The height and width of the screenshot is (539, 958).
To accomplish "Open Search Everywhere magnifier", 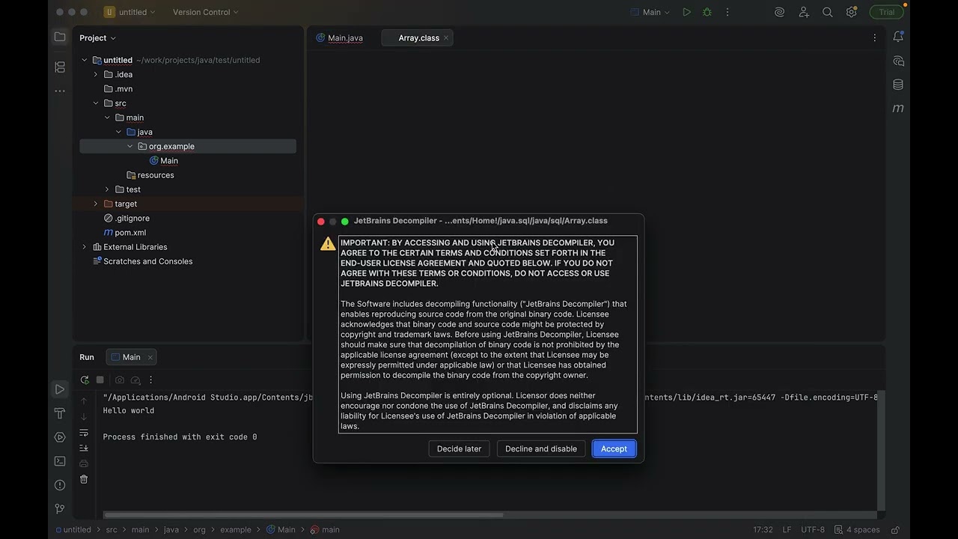I will 828,12.
